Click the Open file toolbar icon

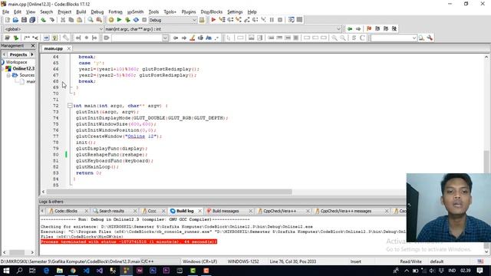point(15,20)
